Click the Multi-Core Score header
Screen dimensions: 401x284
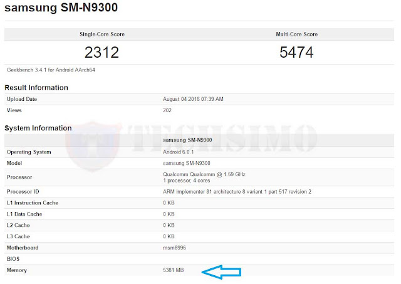tap(296, 34)
